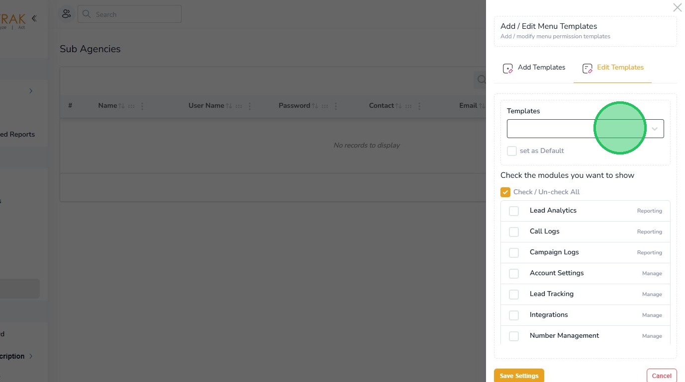Select the Edit Templates tab
Screen dimensions: 685x382
(620, 68)
